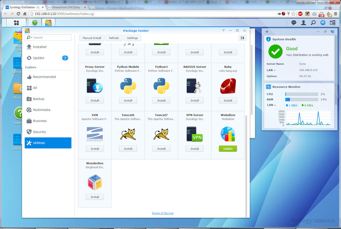Open the DSM main menu icon

[16, 23]
